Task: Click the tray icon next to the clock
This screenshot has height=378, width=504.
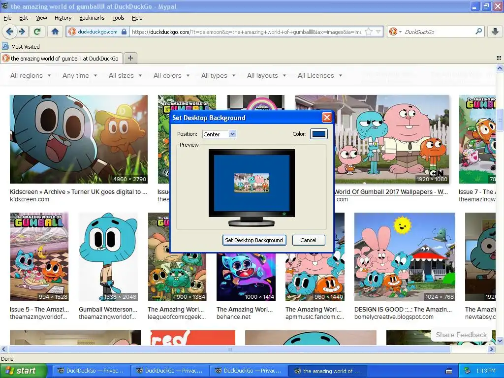Action: coord(468,371)
